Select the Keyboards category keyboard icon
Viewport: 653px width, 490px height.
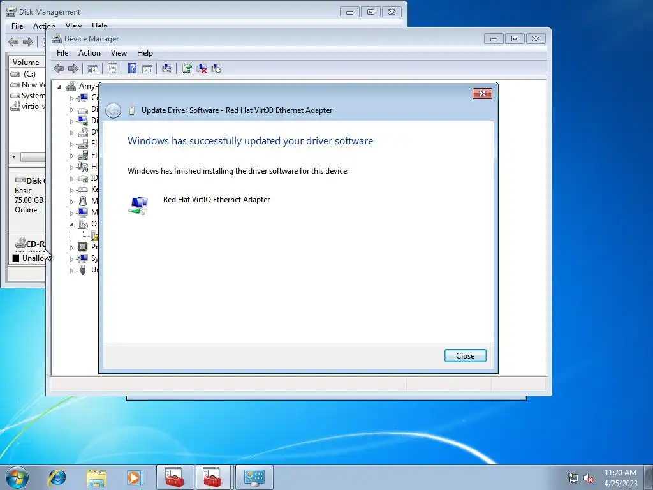(83, 189)
